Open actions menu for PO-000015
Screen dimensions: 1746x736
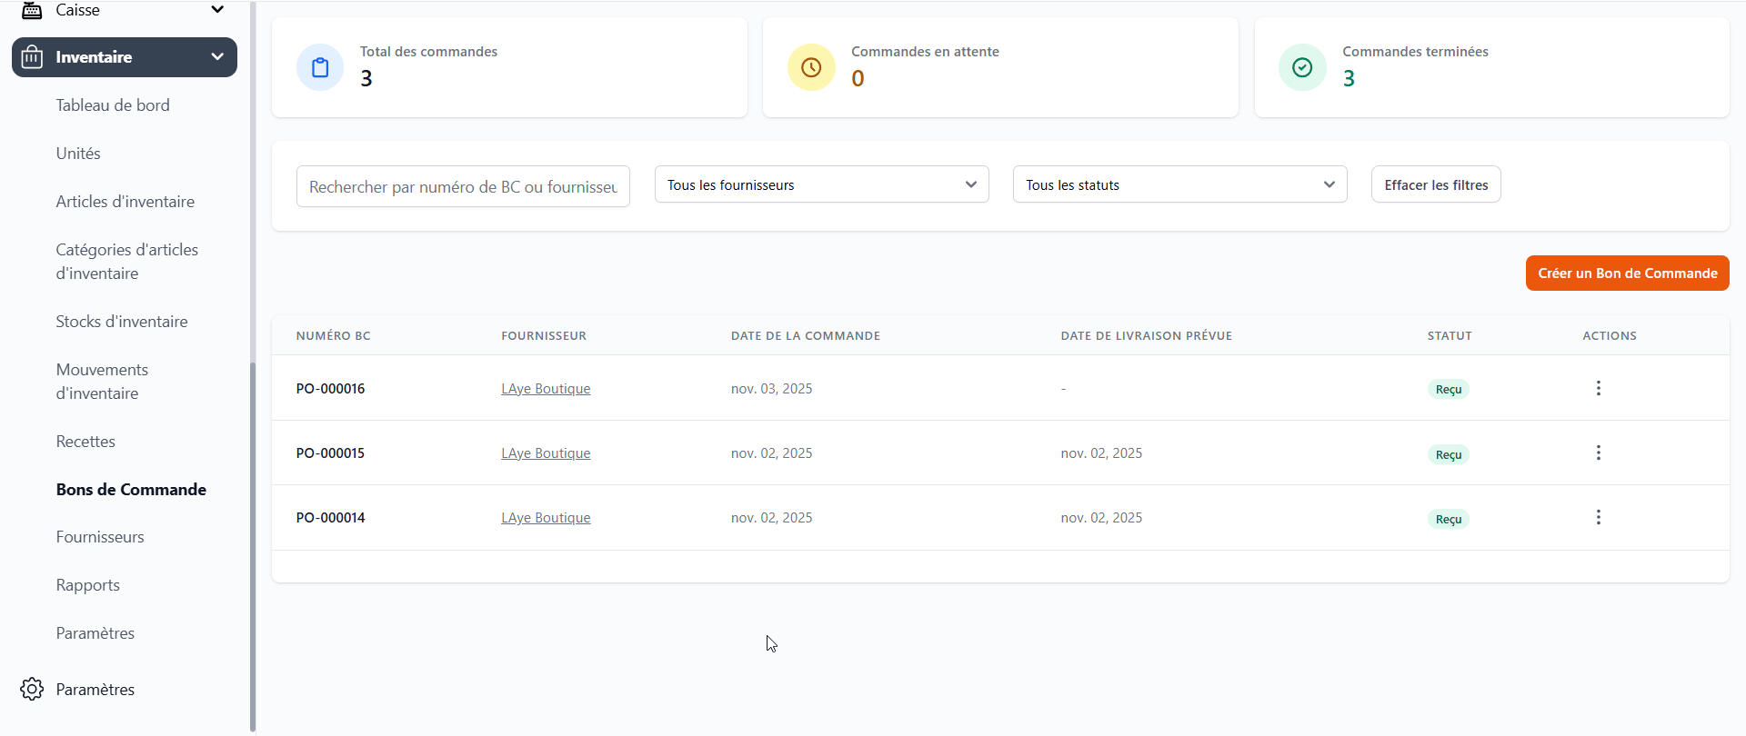tap(1598, 453)
